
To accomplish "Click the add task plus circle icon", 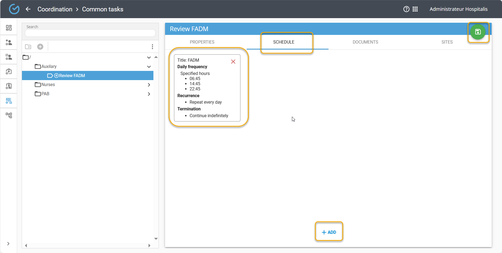I will tap(40, 47).
